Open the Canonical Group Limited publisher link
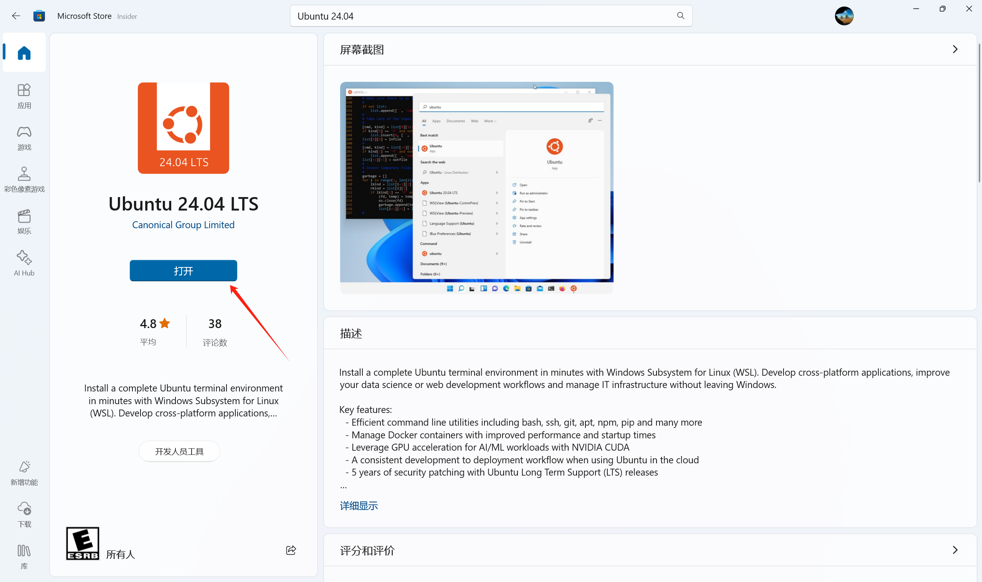 [183, 225]
